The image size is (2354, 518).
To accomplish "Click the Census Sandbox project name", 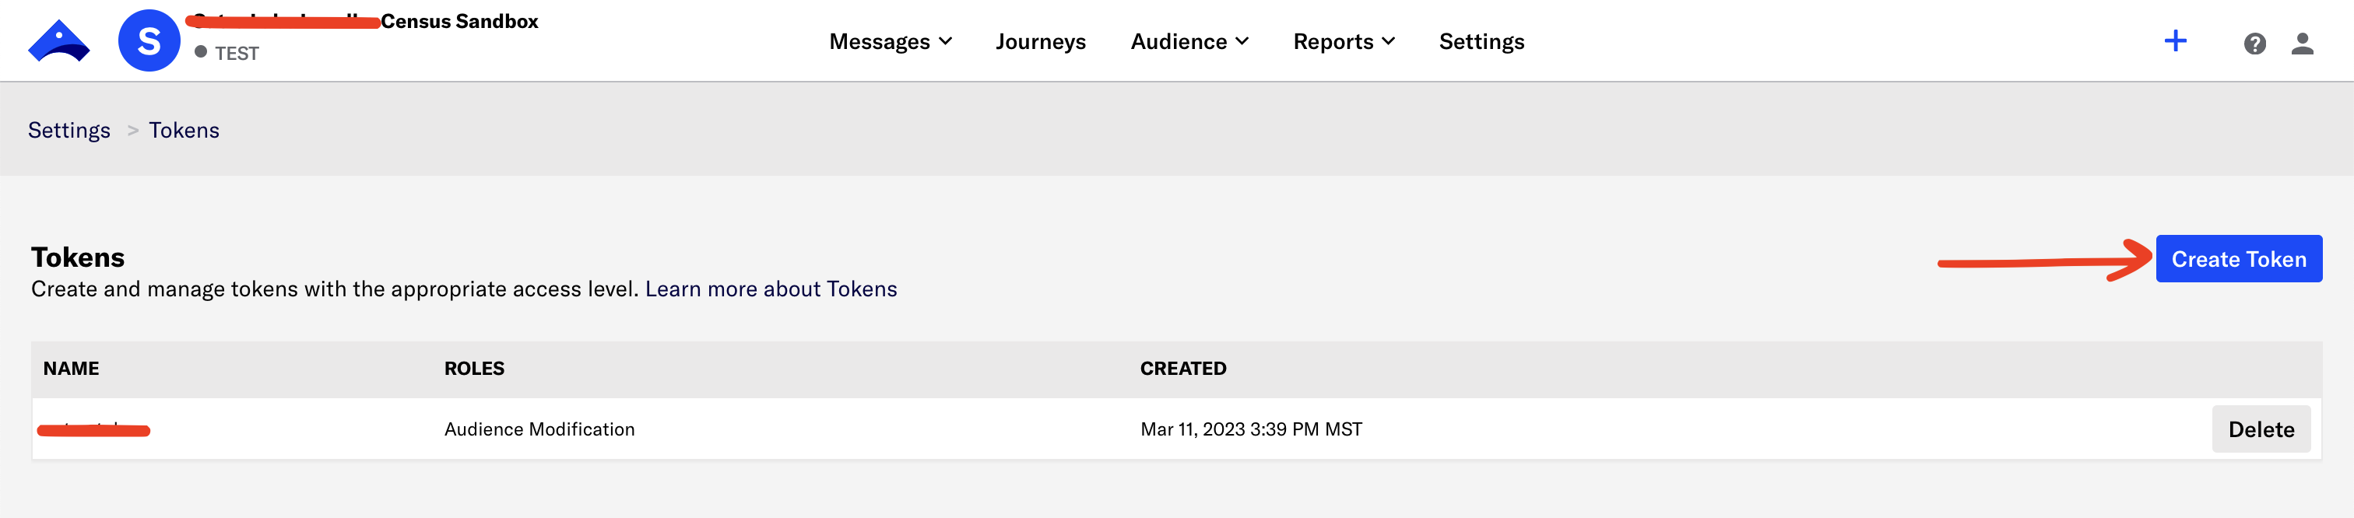I will 459,21.
